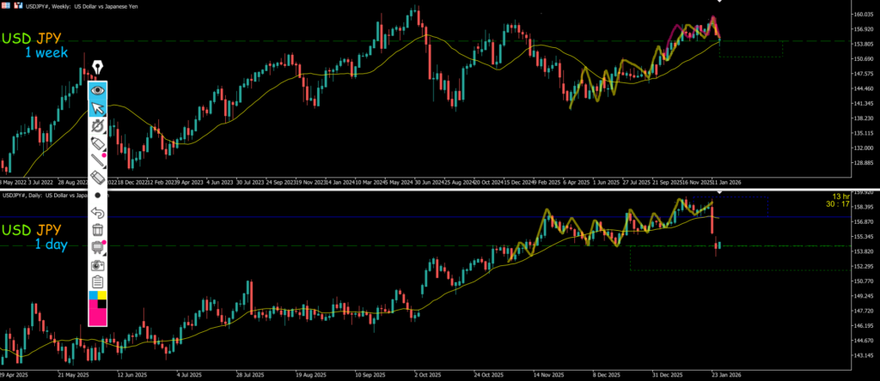Select the crossed-circle tool in drawing toolbar
The image size is (880, 381).
pos(98,126)
